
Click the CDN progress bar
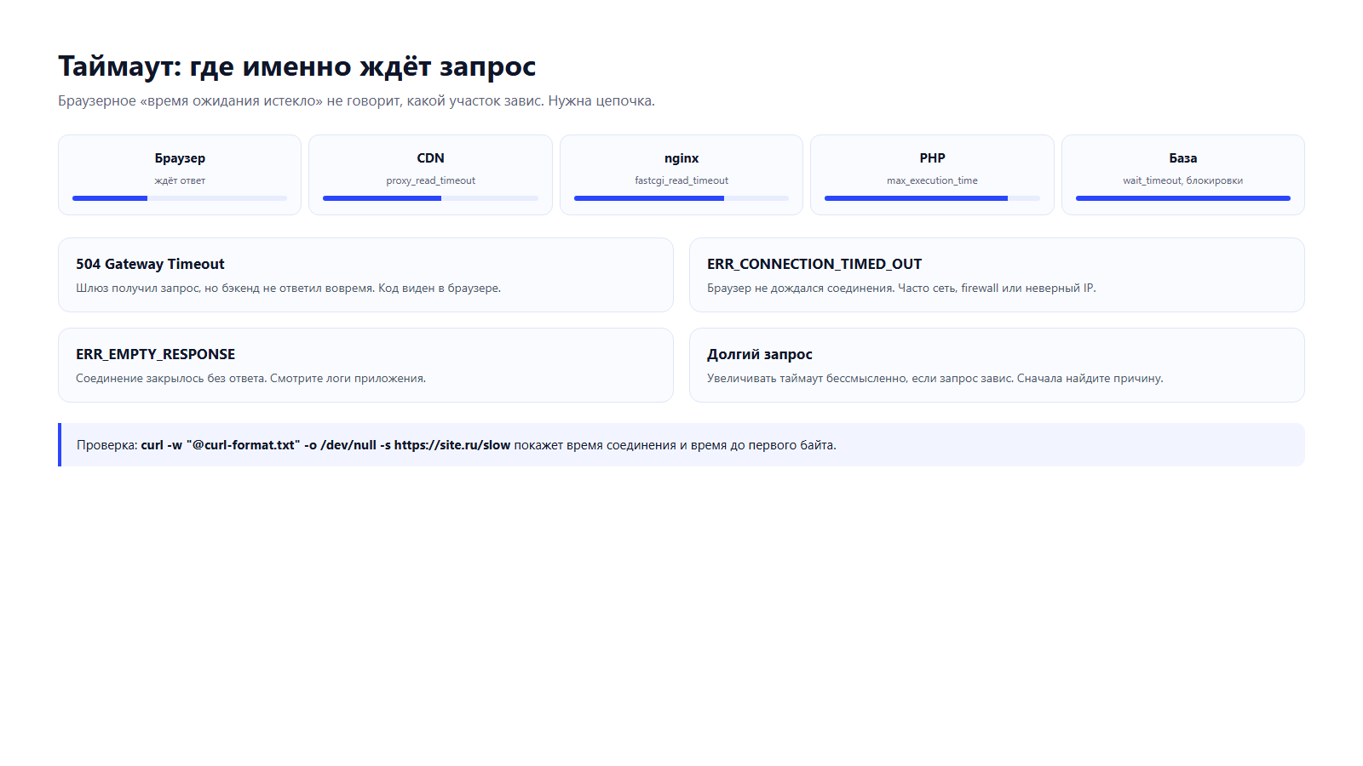point(430,198)
